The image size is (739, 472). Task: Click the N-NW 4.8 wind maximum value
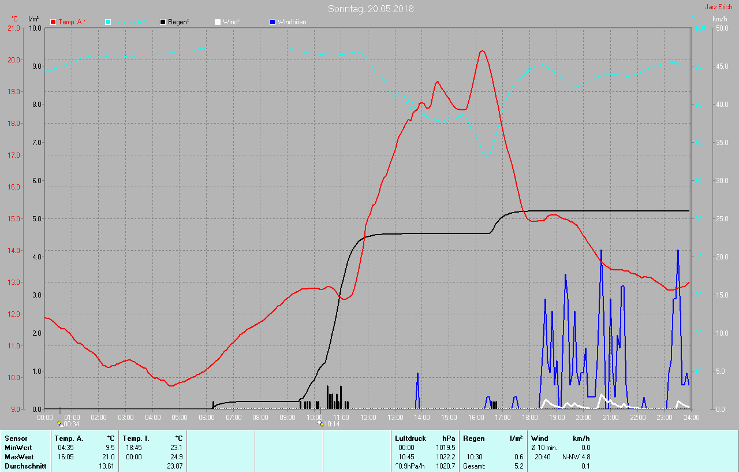[x=577, y=457]
